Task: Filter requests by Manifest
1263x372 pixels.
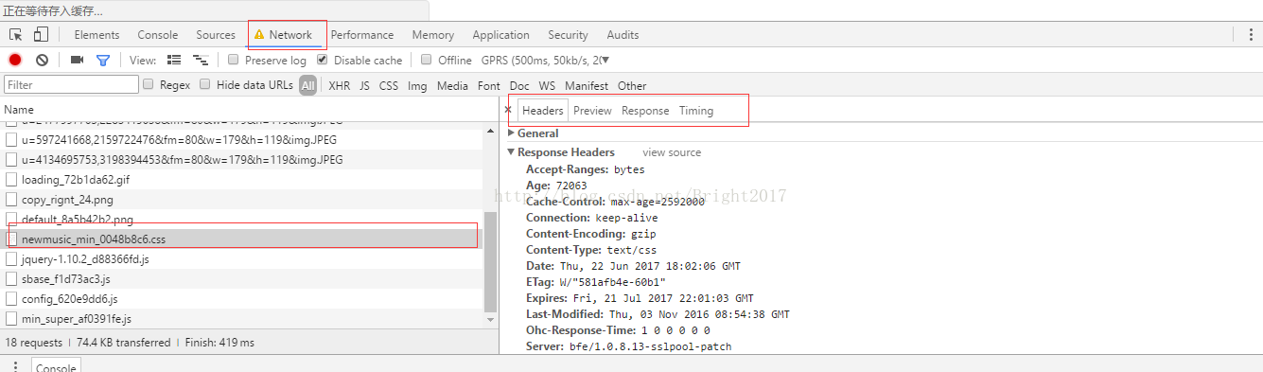Action: [x=587, y=85]
